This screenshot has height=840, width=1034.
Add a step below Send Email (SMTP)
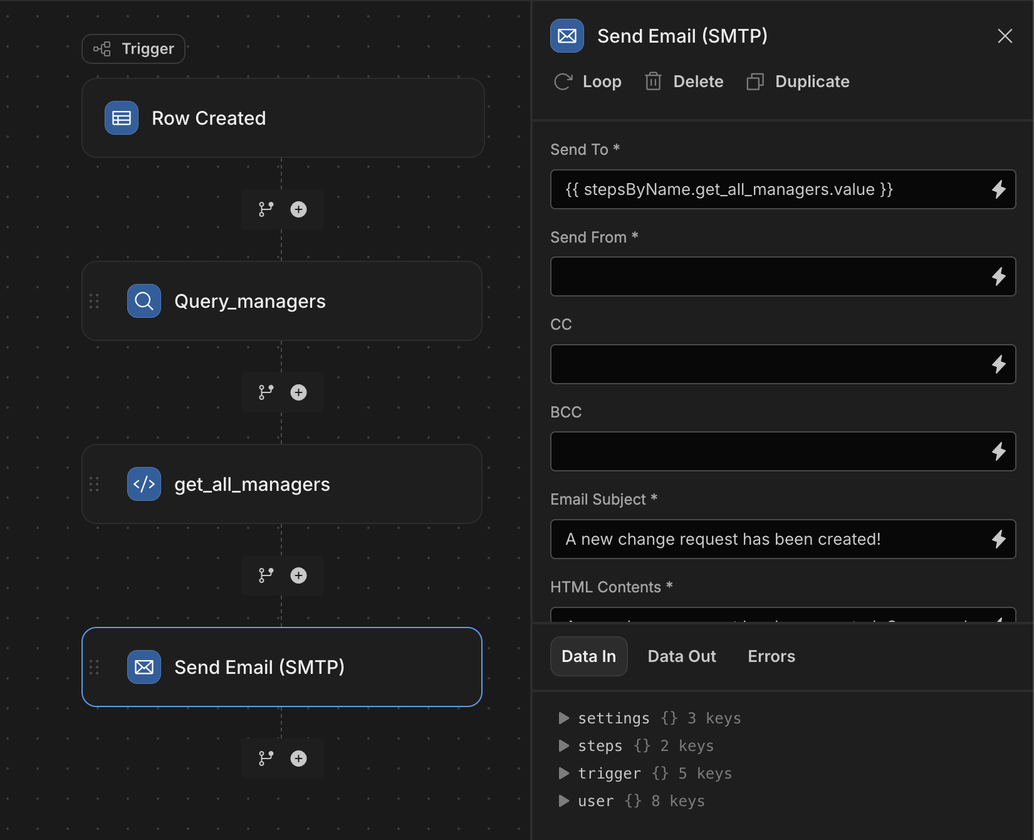tap(299, 759)
